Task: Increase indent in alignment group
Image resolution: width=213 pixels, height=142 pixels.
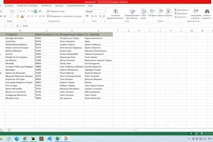Action: pyautogui.click(x=43, y=16)
